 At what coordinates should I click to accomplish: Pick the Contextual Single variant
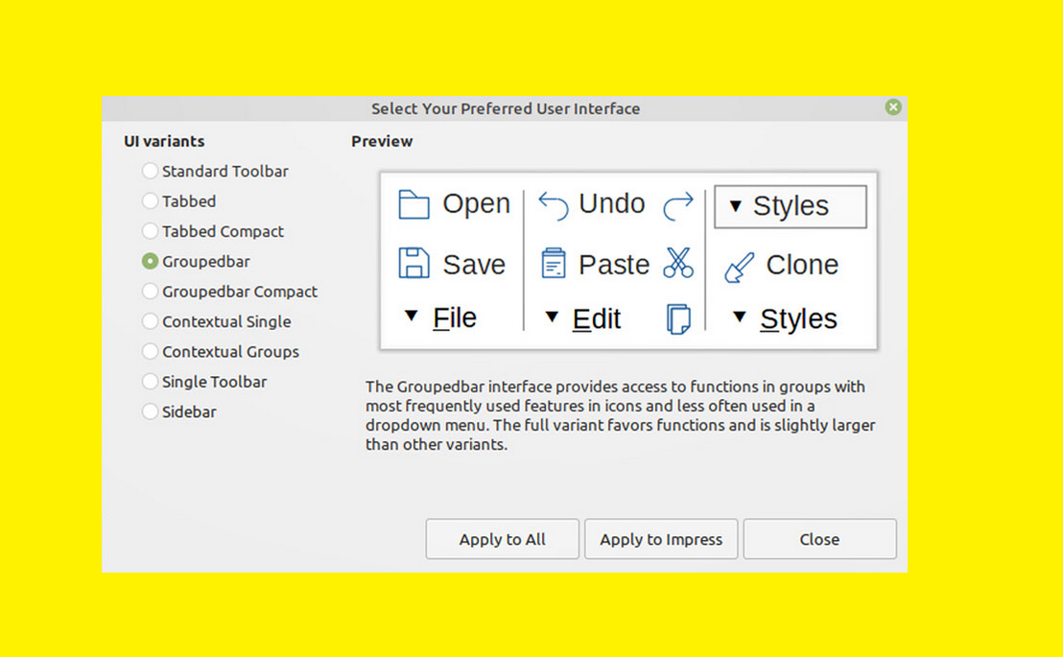tap(151, 321)
